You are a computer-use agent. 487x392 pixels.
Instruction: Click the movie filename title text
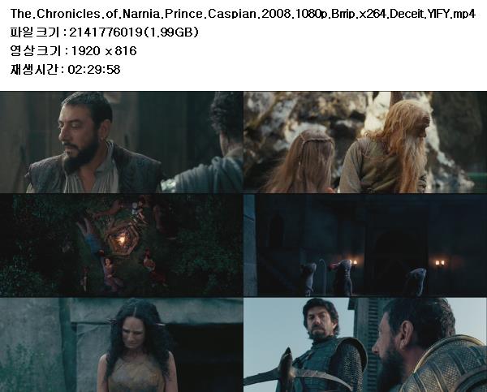coord(243,14)
